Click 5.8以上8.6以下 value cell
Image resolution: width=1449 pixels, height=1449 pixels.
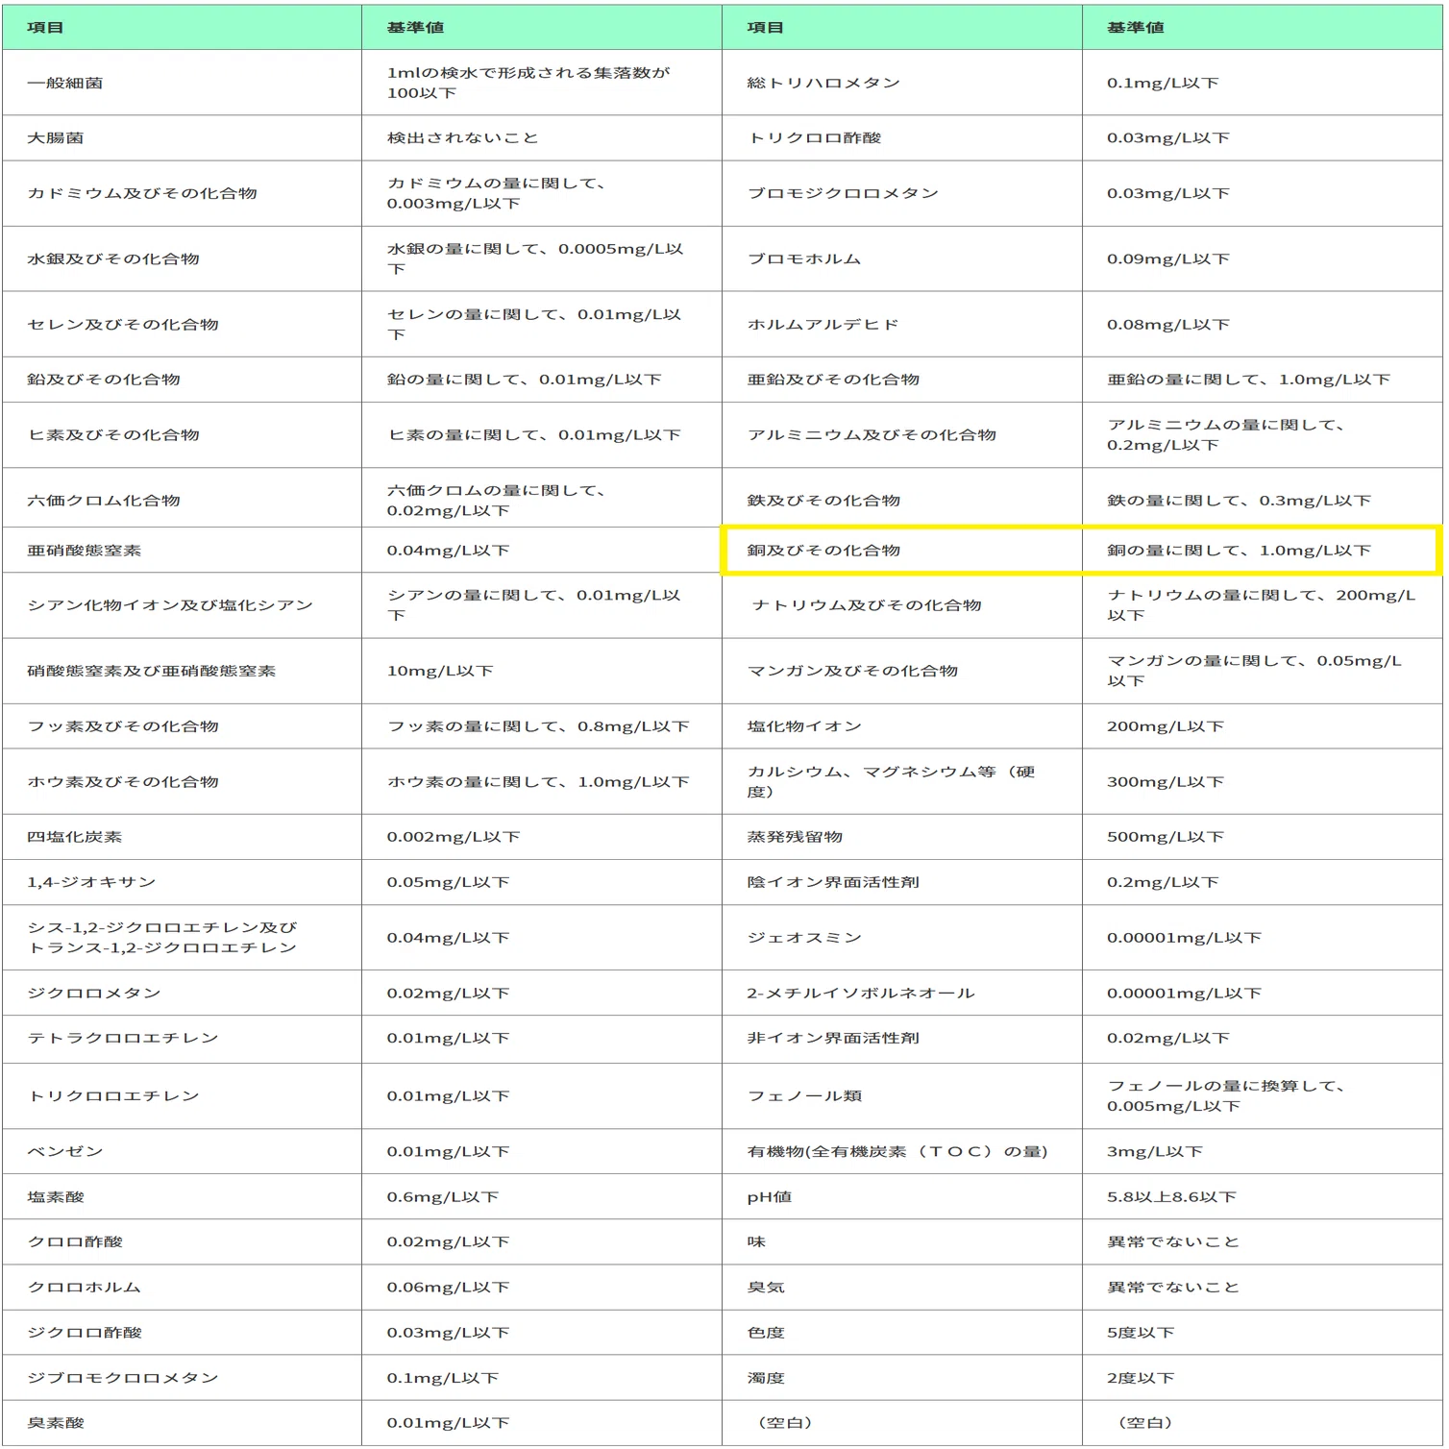pyautogui.click(x=1263, y=1197)
